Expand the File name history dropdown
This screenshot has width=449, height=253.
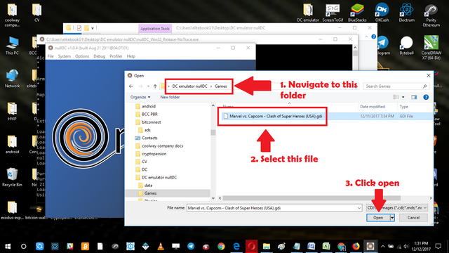pyautogui.click(x=359, y=208)
